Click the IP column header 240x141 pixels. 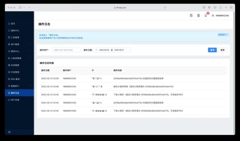pyautogui.click(x=93, y=70)
